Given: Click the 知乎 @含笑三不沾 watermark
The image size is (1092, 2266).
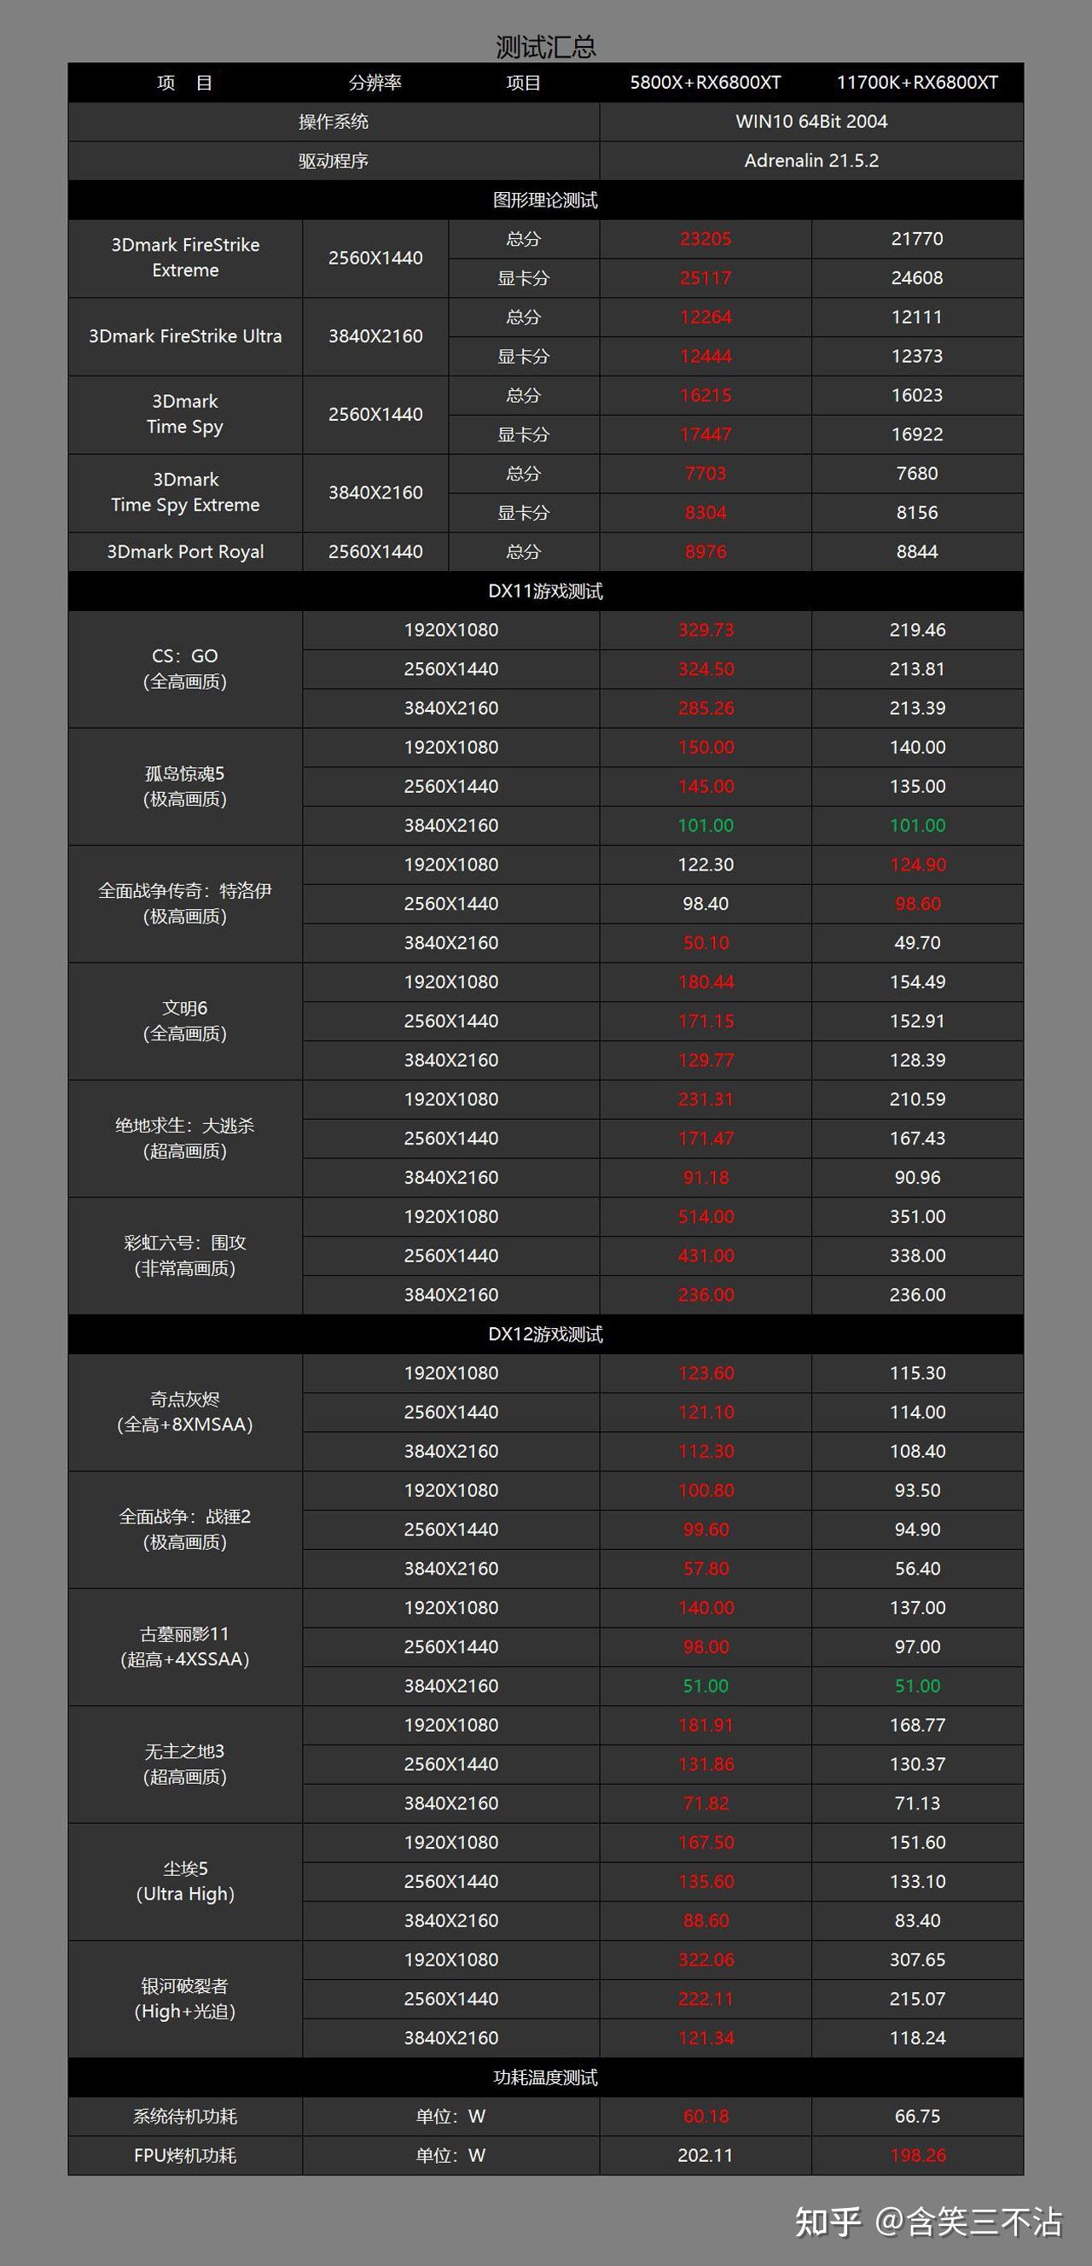Looking at the screenshot, I should (x=928, y=2222).
